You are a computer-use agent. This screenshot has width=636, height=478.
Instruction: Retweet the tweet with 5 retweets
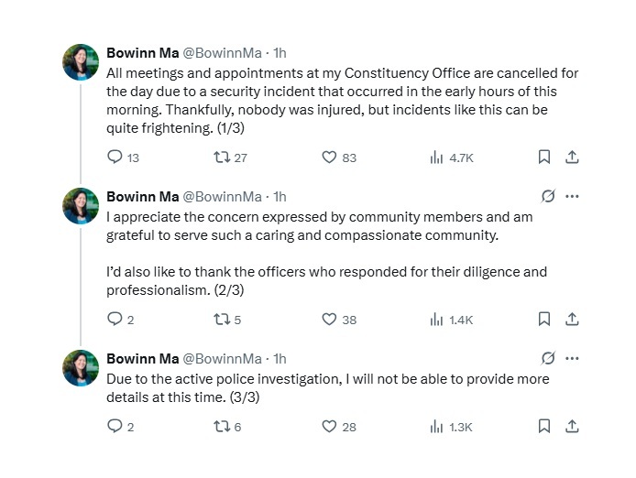[227, 319]
